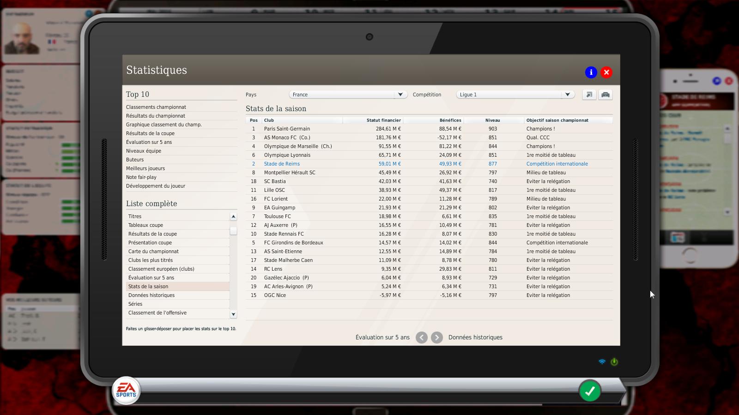Select Données historiques in Liste complète

coord(178,295)
